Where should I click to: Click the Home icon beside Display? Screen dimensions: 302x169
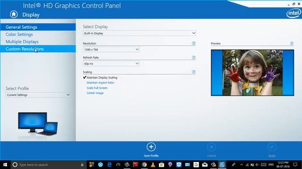(14, 14)
